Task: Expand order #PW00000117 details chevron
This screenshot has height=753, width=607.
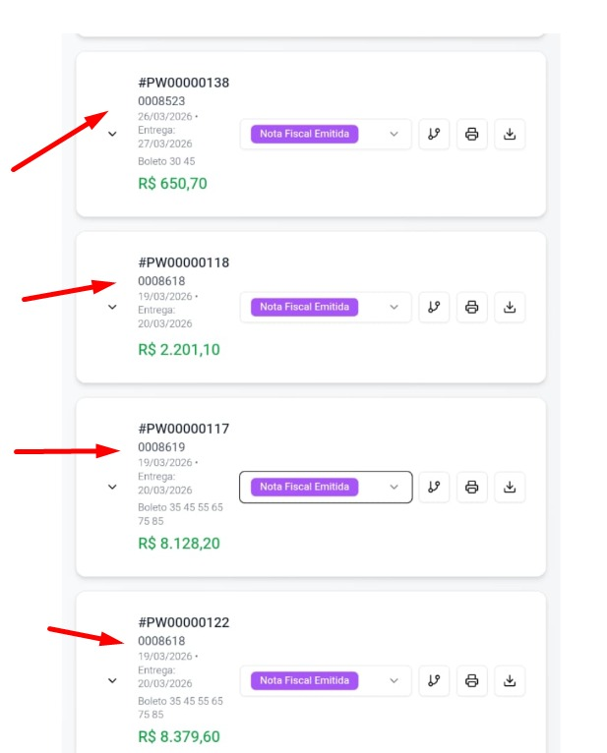Action: pyautogui.click(x=112, y=487)
